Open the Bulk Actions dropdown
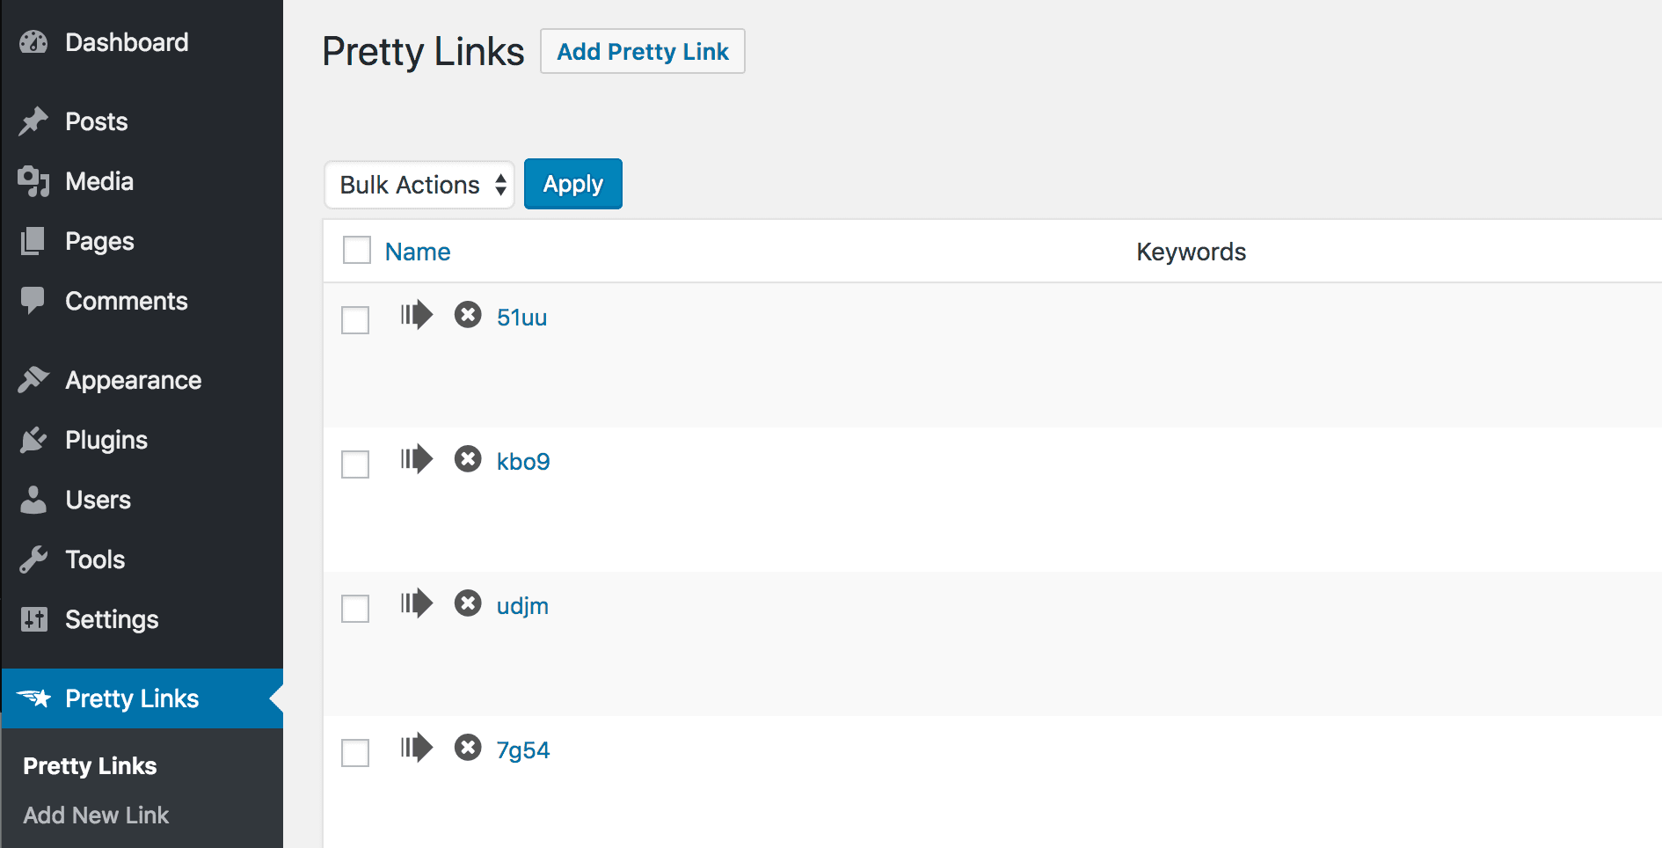The image size is (1662, 848). [x=419, y=184]
